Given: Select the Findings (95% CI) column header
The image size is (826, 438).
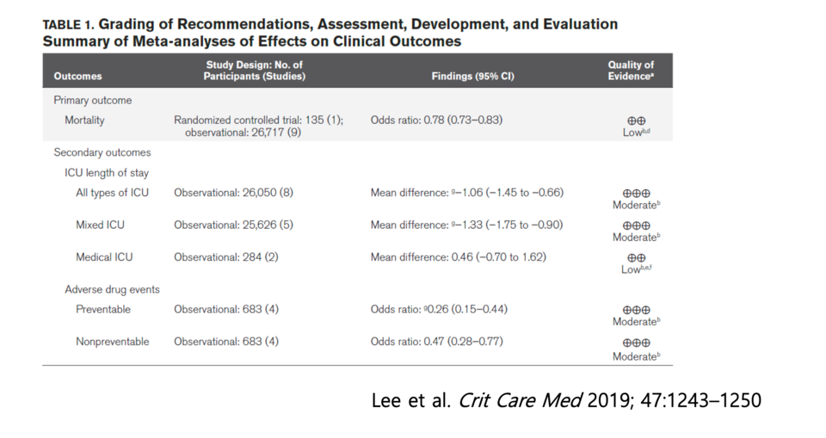Looking at the screenshot, I should click(x=472, y=76).
